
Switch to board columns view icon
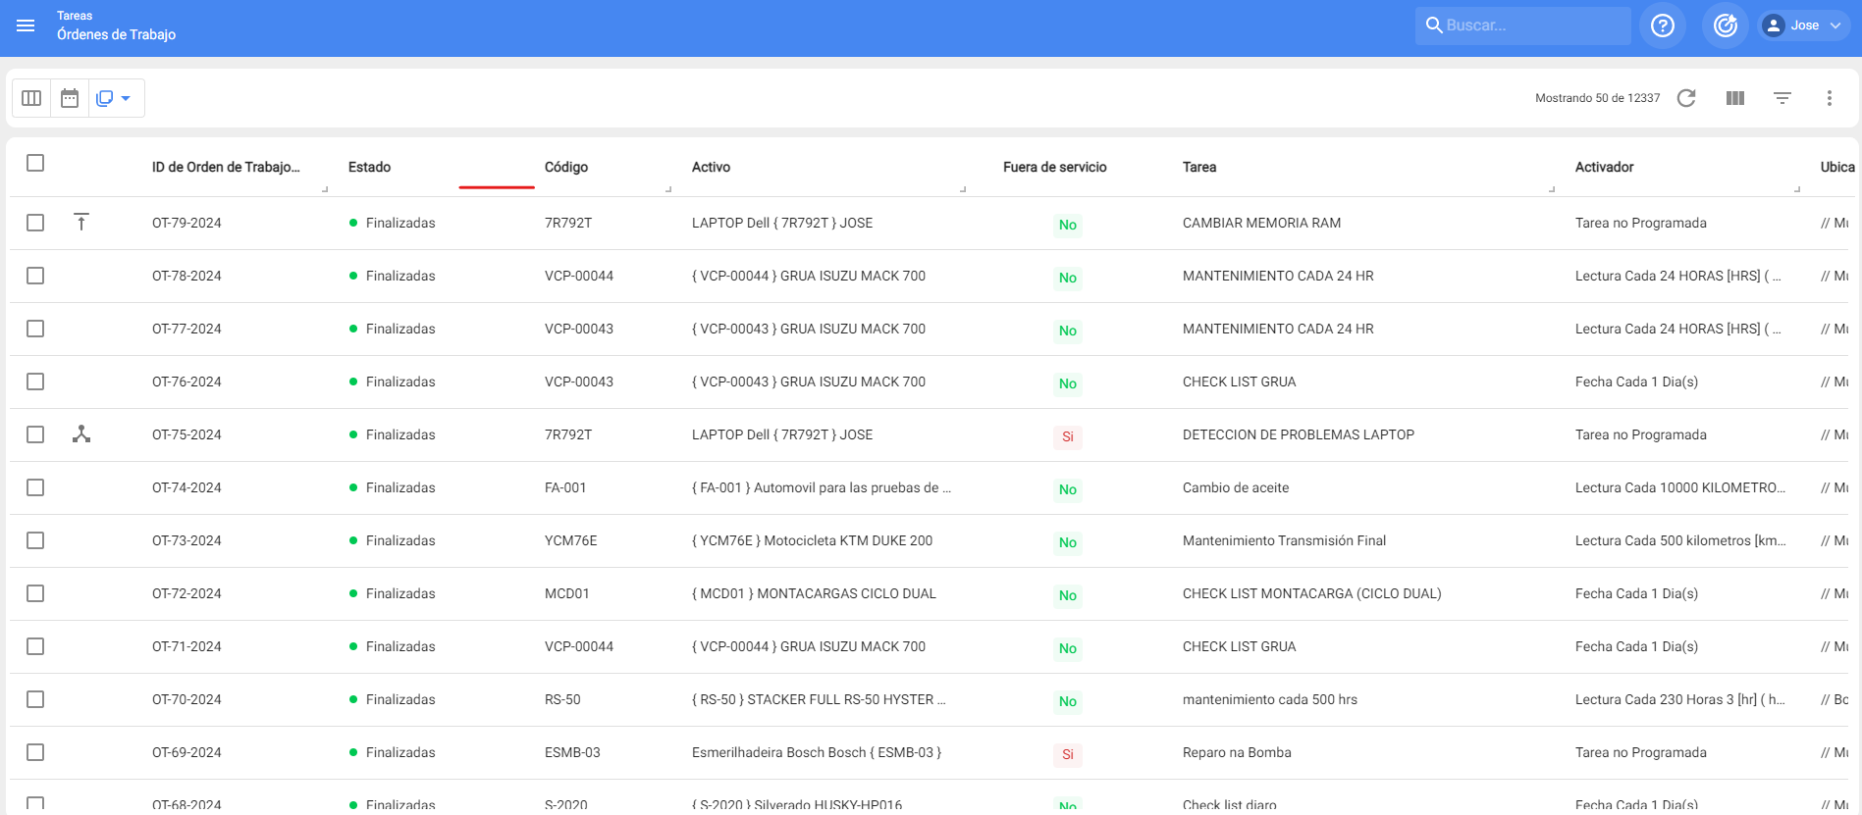pos(31,98)
